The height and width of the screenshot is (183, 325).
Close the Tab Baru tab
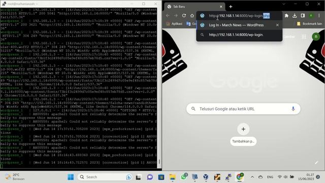point(221,7)
